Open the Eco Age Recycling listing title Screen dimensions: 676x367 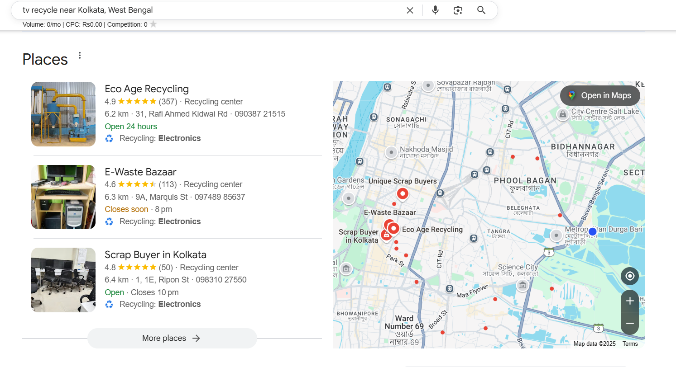pos(147,89)
